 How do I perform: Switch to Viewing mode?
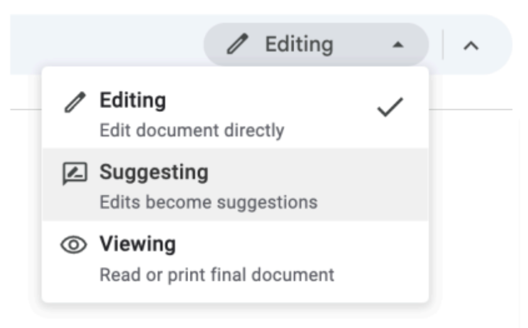[235, 258]
